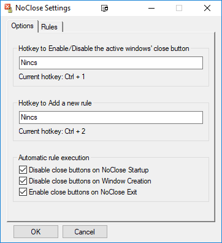222x243 pixels.
Task: Click the NoClose Settings title text
Action: [x=43, y=8]
